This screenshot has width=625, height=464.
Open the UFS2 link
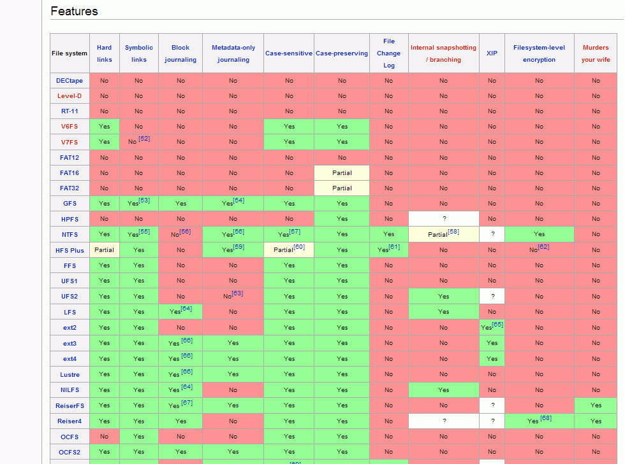click(x=70, y=297)
